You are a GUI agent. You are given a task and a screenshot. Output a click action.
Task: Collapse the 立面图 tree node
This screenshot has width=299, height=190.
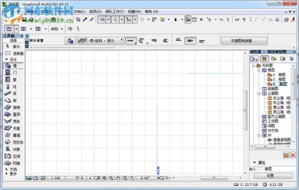259,94
